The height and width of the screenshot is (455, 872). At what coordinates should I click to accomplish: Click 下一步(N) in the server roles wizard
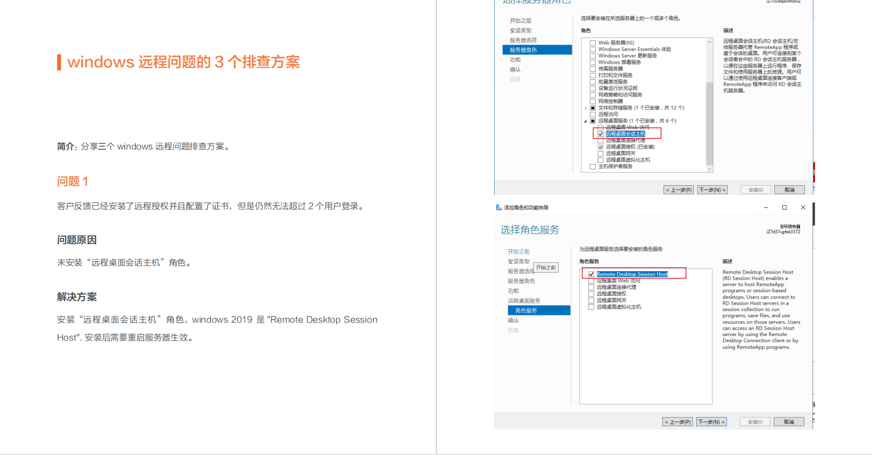712,190
